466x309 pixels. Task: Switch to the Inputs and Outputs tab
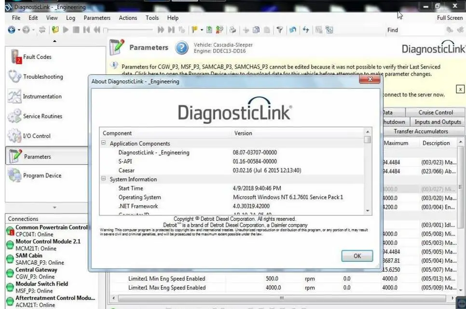pyautogui.click(x=438, y=122)
